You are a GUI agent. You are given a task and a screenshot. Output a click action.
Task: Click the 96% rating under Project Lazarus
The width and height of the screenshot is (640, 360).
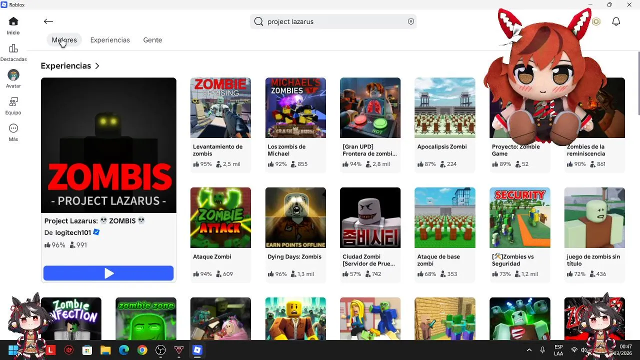point(55,245)
